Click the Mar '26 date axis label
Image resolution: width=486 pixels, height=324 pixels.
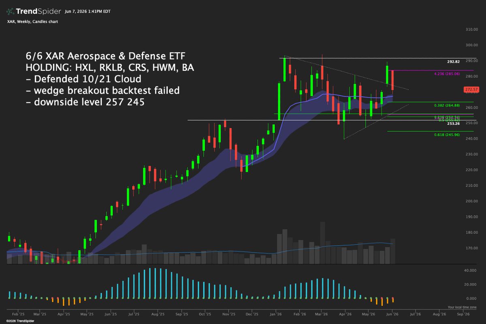tap(322, 314)
